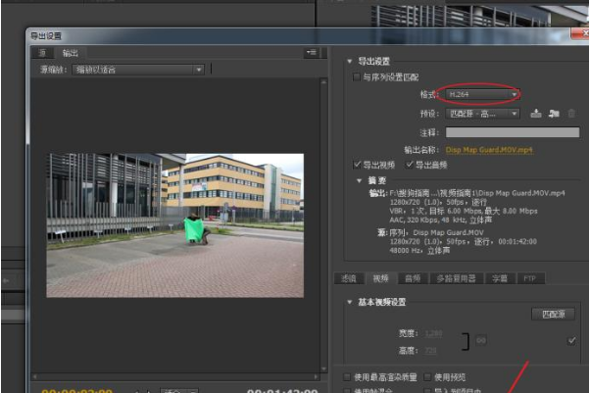The width and height of the screenshot is (590, 393).
Task: Click into the 注释 comment field
Action: click(513, 132)
